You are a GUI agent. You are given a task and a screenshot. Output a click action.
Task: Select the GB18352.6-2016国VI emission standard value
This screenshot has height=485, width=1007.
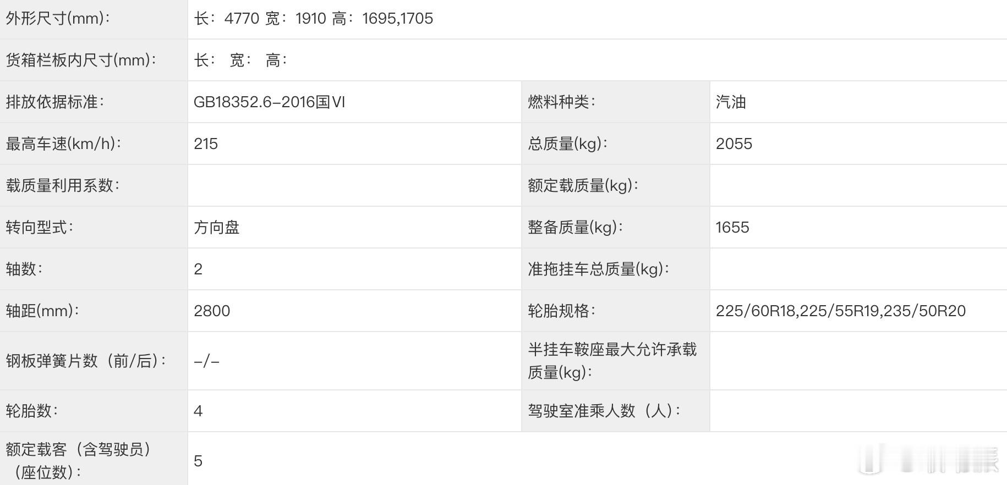click(270, 102)
